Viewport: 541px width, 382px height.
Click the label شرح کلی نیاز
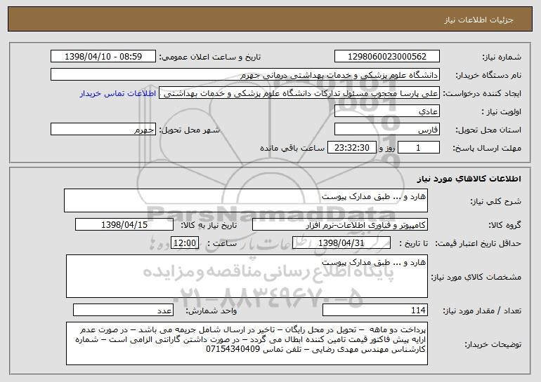click(x=496, y=201)
